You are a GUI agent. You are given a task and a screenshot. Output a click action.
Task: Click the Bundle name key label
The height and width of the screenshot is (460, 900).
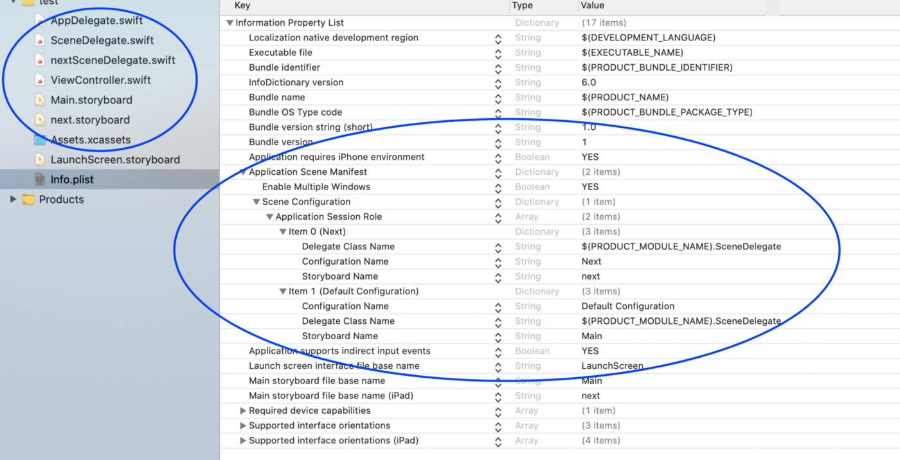(277, 98)
